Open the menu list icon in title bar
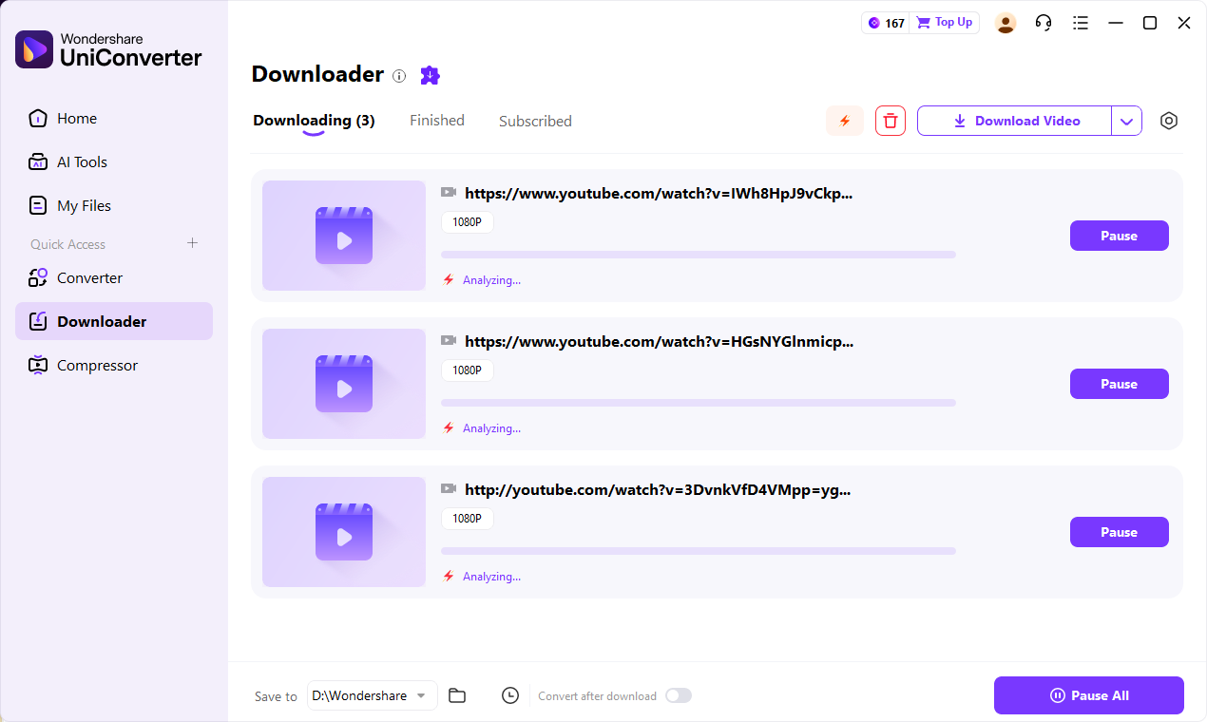1207x722 pixels. [1080, 23]
